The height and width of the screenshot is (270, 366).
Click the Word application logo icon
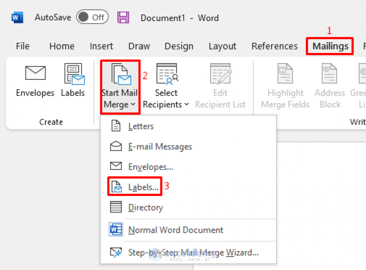click(x=17, y=18)
